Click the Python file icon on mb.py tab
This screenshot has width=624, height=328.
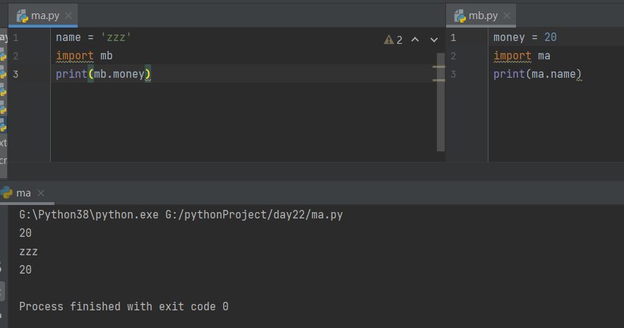pyautogui.click(x=460, y=16)
